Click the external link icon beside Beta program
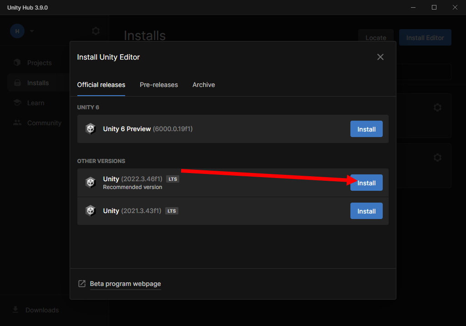466x326 pixels. point(82,284)
